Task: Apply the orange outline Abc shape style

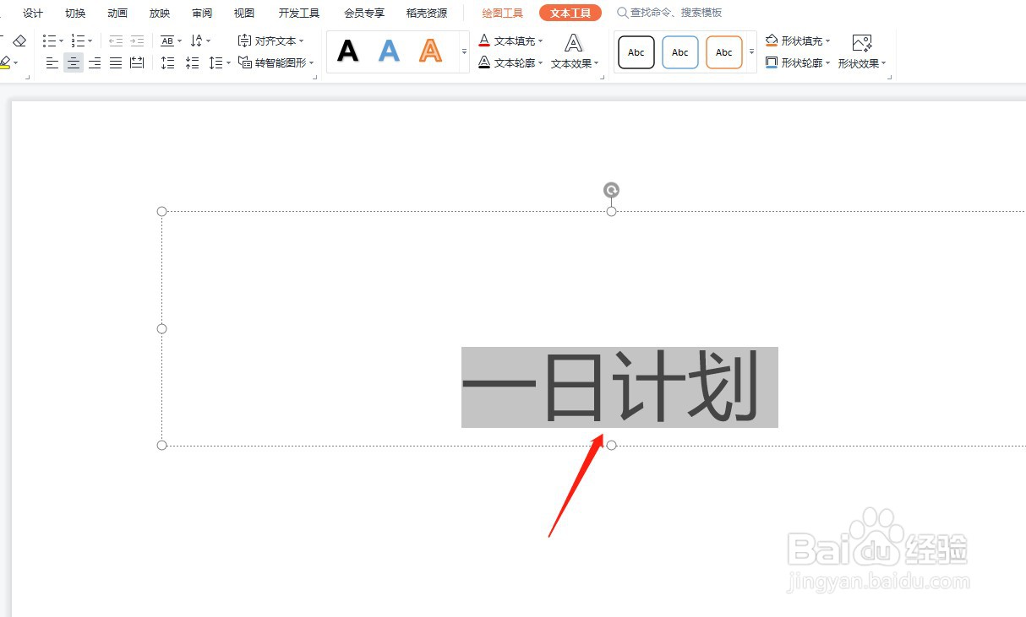Action: (724, 52)
